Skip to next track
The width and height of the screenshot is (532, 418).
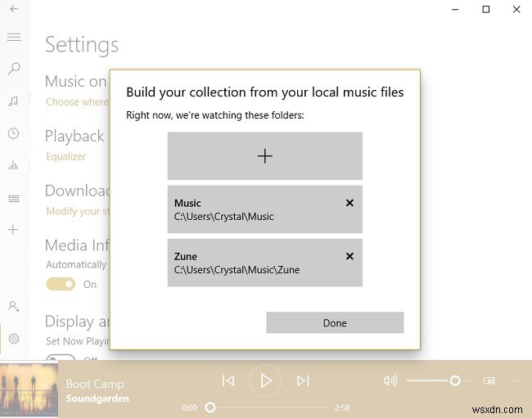click(303, 380)
